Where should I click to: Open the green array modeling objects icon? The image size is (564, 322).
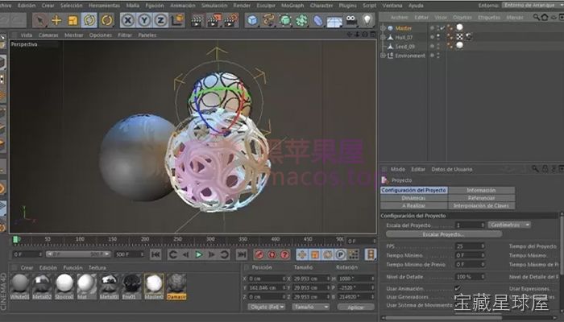click(x=301, y=20)
